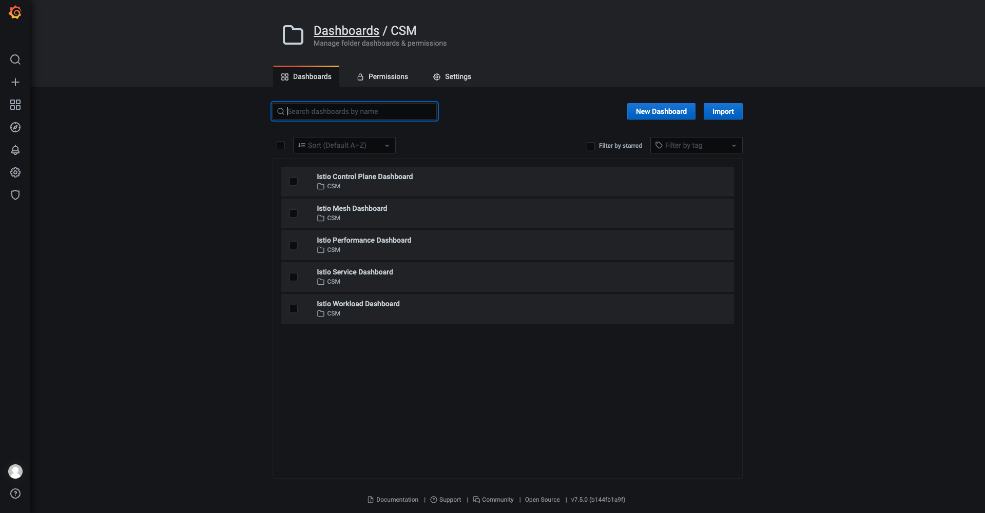Image resolution: width=985 pixels, height=513 pixels.
Task: Click the Import button
Action: point(723,111)
